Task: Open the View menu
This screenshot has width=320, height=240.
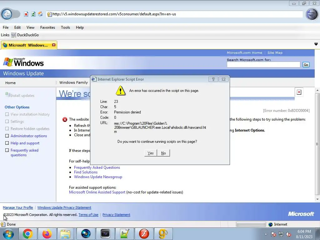Action: tap(30, 27)
